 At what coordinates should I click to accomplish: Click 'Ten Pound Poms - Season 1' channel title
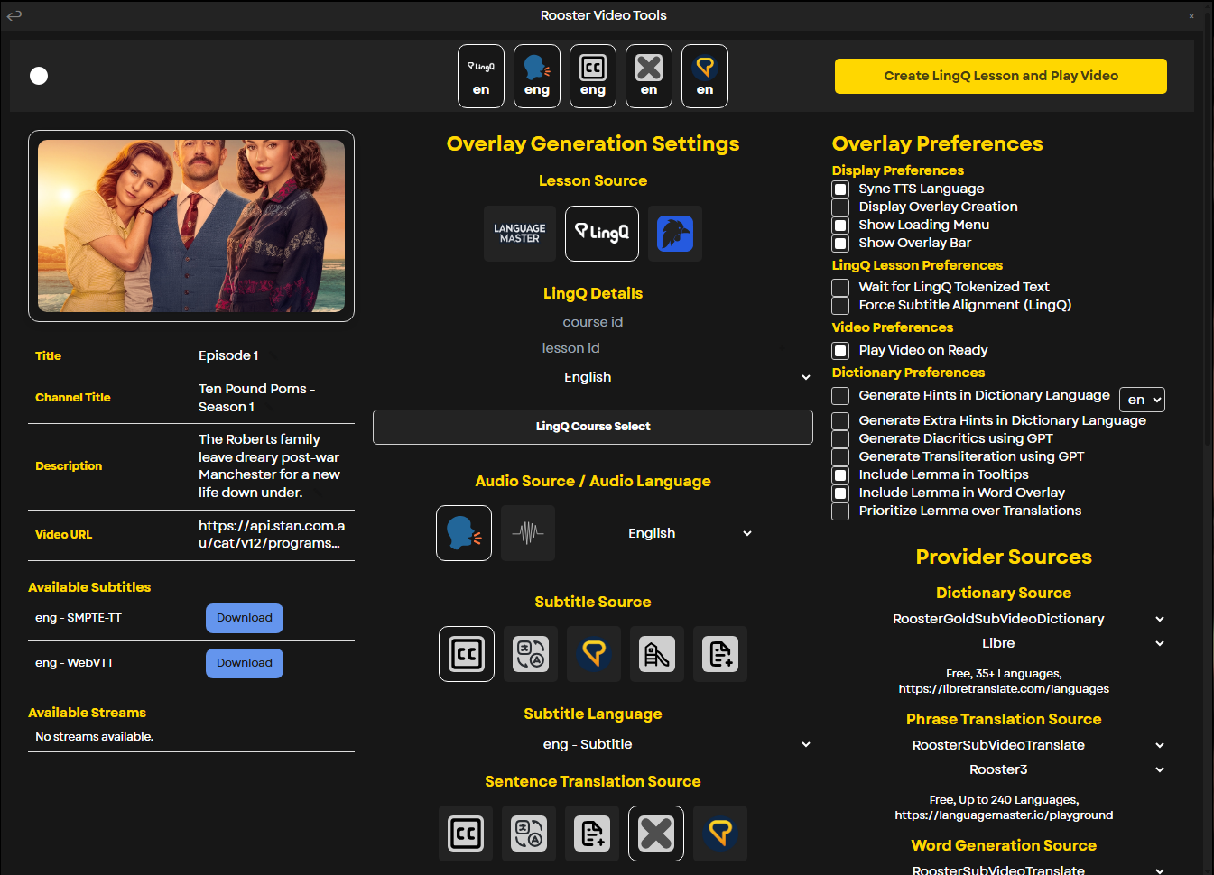click(x=256, y=398)
